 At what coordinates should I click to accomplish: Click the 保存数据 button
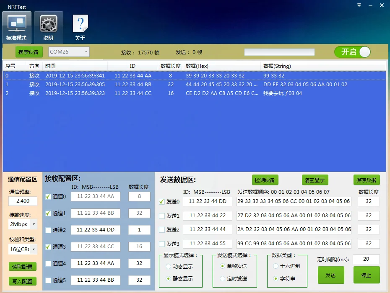(x=367, y=180)
